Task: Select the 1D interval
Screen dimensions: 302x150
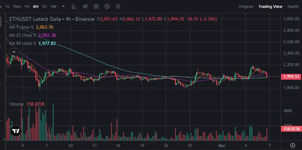Action: pos(44,7)
